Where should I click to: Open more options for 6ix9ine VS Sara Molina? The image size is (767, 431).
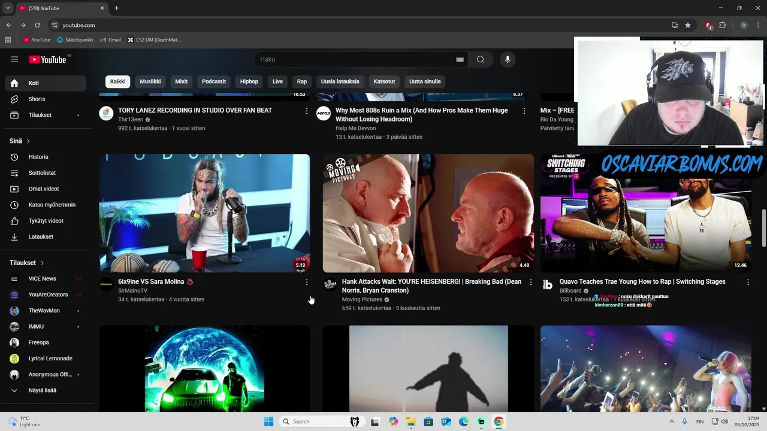click(x=307, y=282)
